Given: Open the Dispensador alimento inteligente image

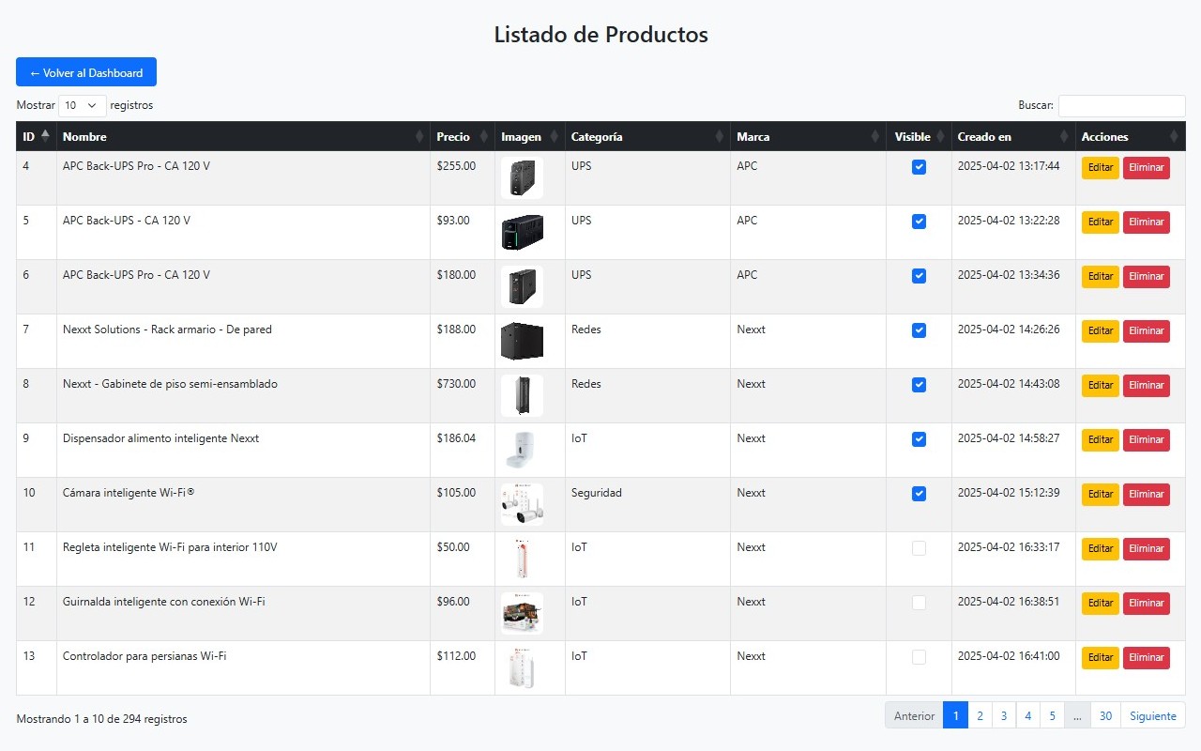Looking at the screenshot, I should pos(522,451).
